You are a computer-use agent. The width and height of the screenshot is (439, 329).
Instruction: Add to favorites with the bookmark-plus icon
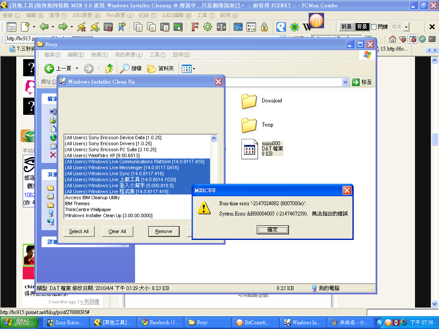[122, 27]
